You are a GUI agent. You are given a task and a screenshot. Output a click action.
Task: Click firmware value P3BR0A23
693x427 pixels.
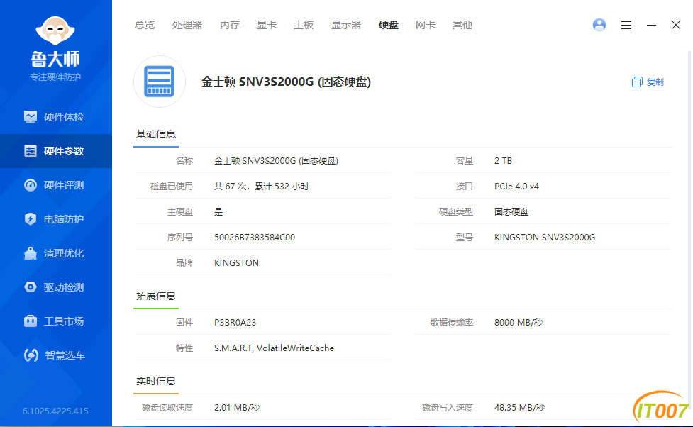click(x=235, y=323)
